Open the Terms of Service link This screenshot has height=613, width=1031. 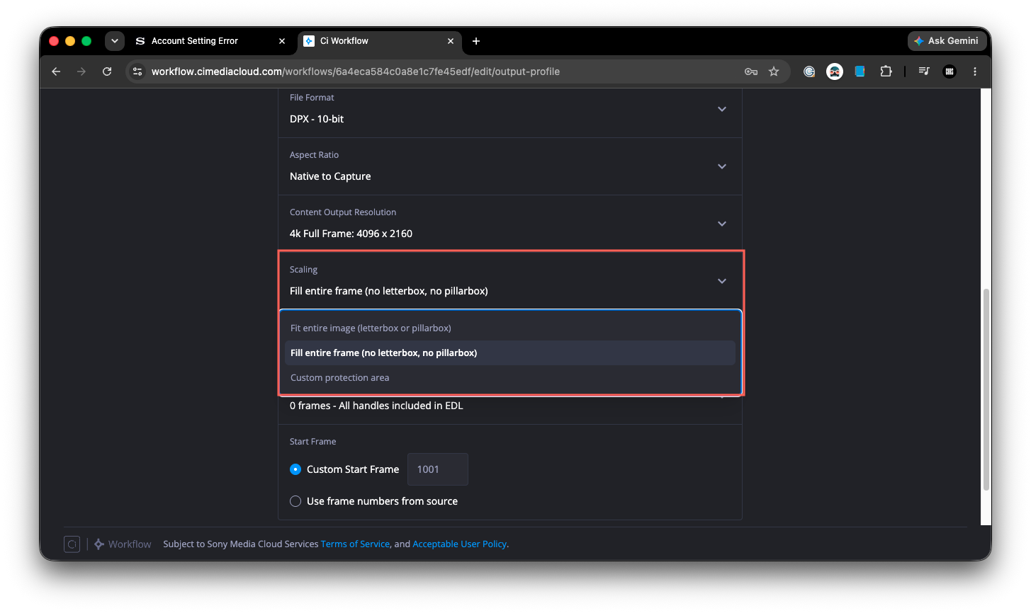[355, 544]
